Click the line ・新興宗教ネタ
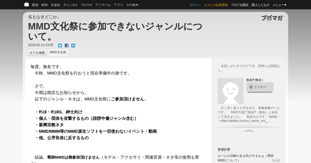 (x=49, y=125)
